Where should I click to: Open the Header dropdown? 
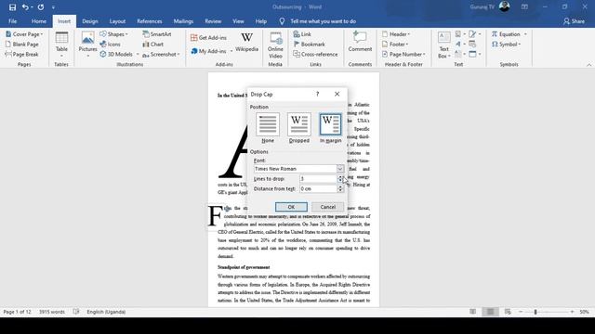(x=396, y=34)
